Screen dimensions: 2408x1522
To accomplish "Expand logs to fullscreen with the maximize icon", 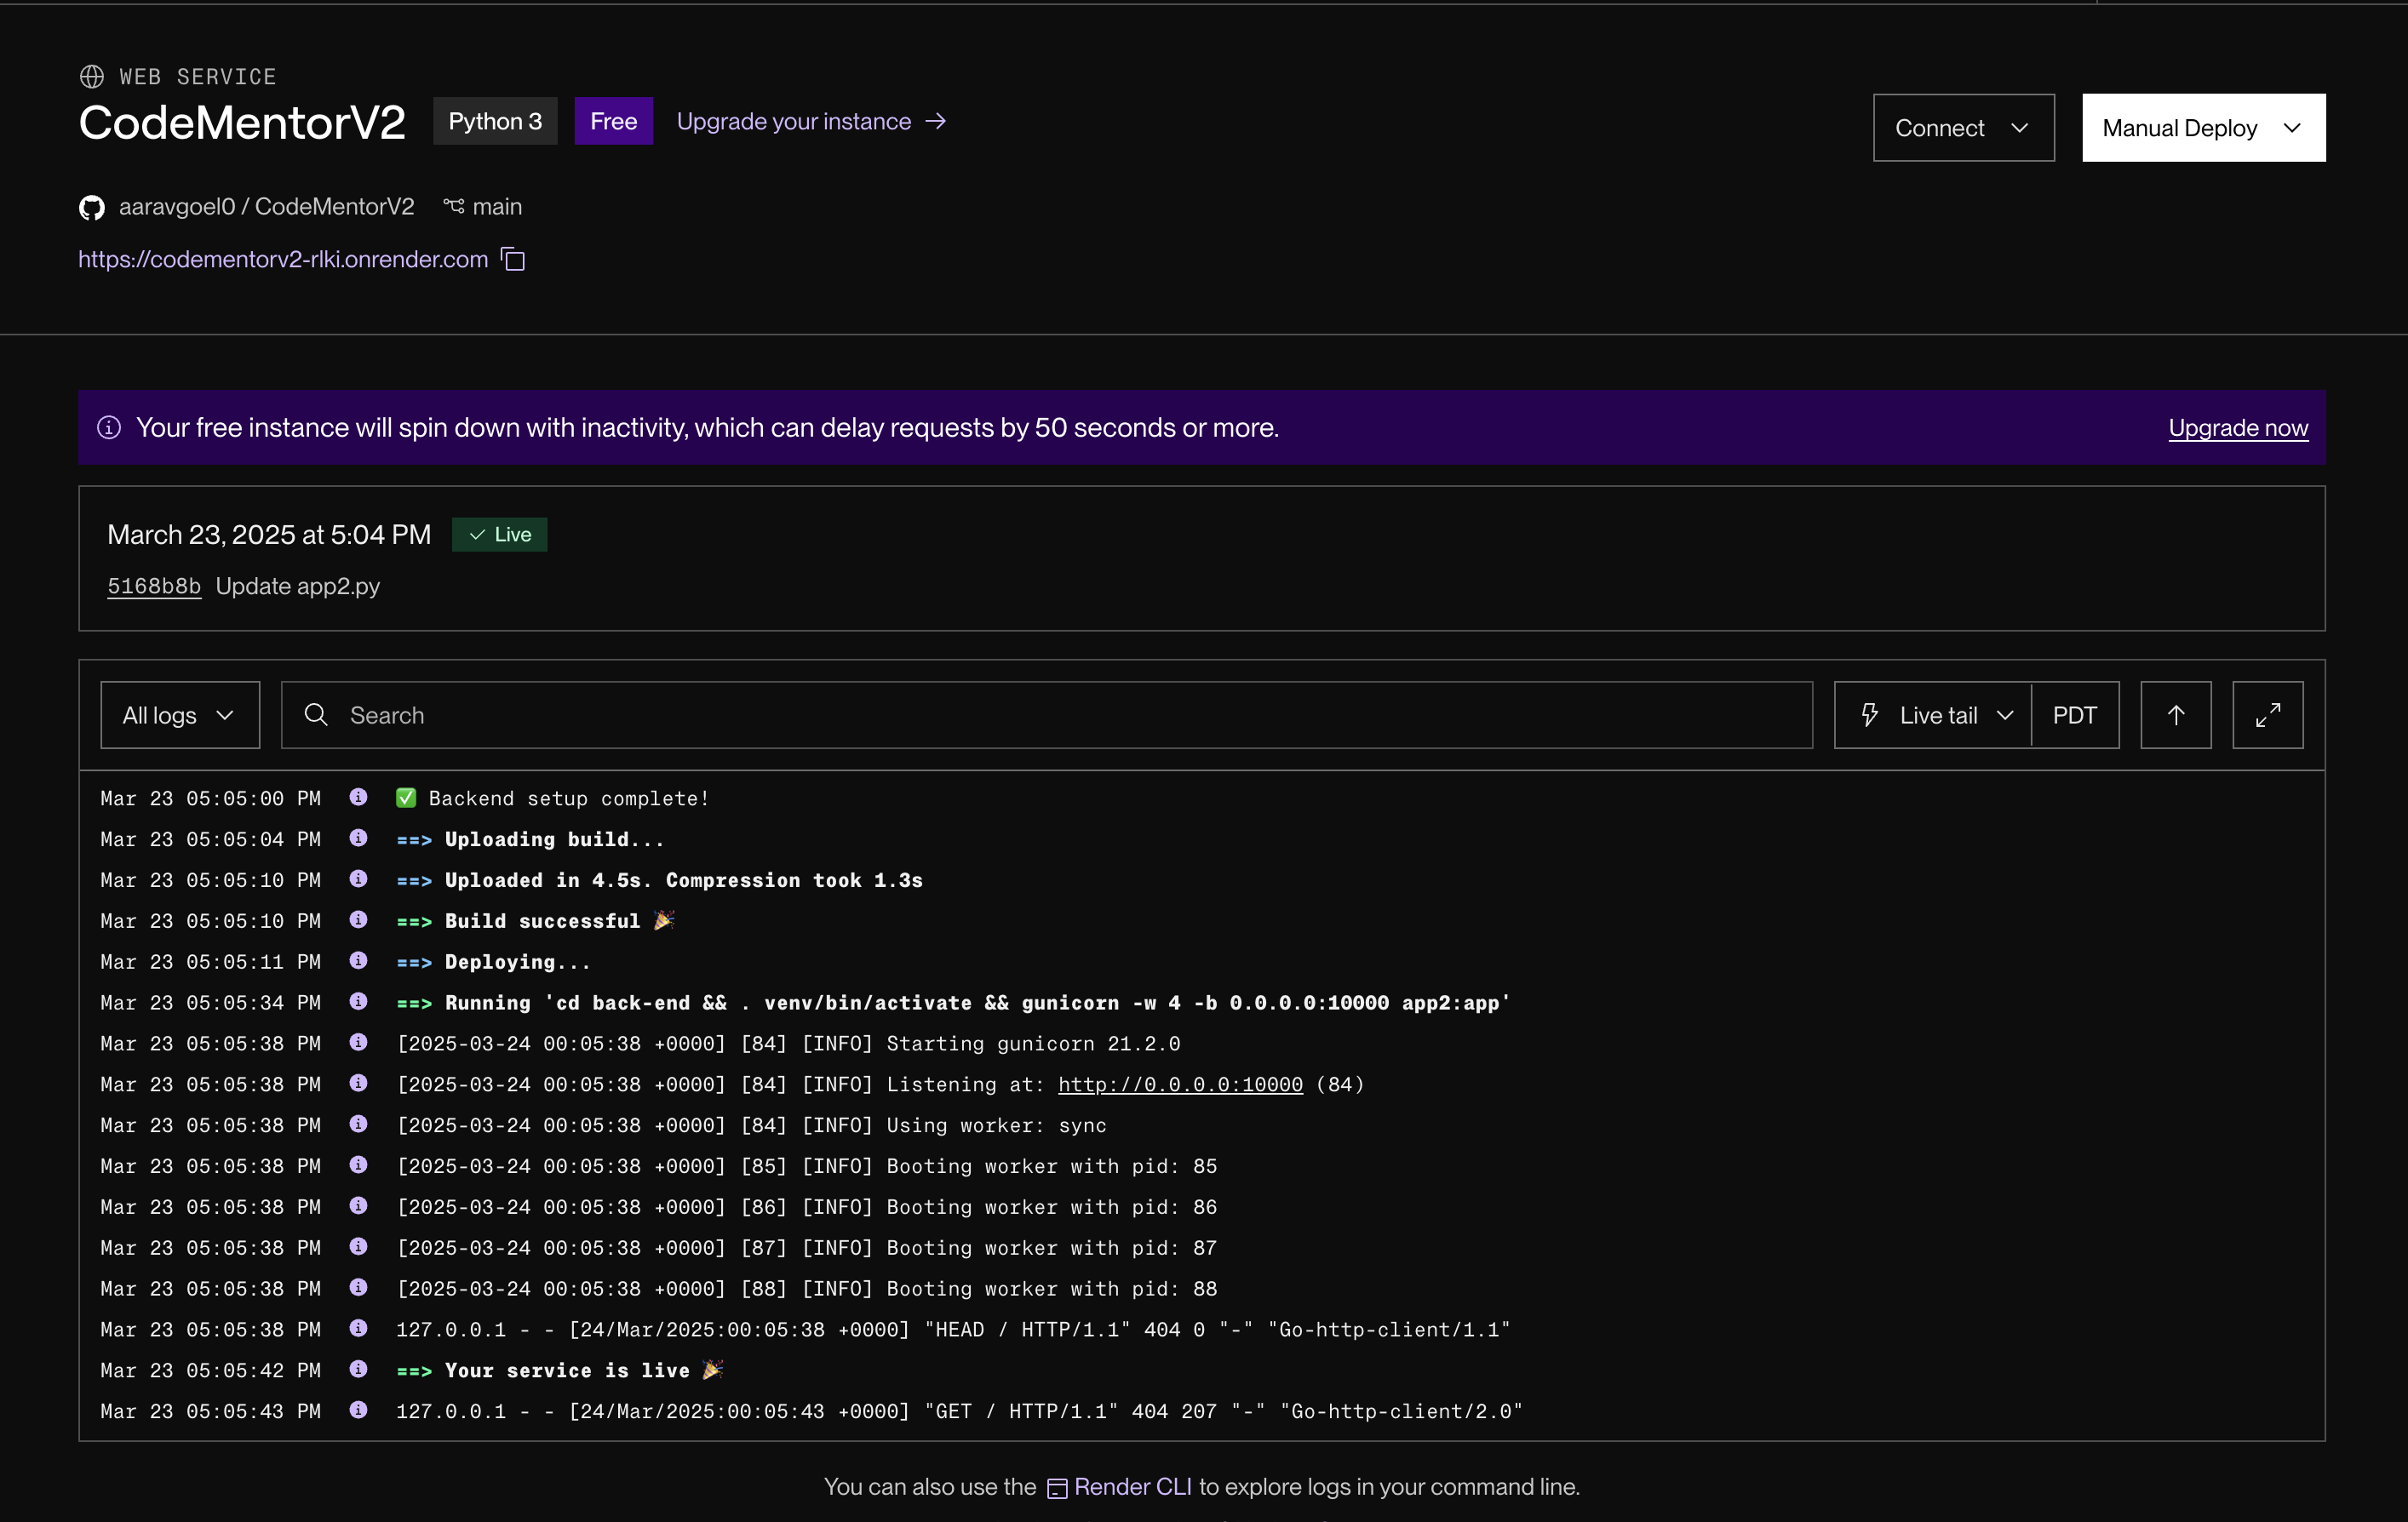I will click(x=2267, y=715).
